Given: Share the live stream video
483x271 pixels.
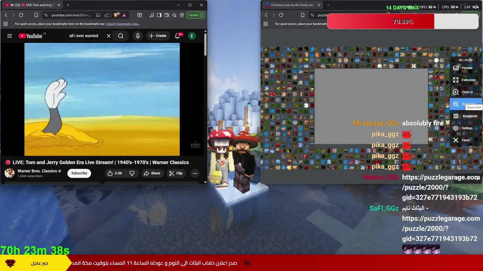Looking at the screenshot, I should click(x=152, y=173).
